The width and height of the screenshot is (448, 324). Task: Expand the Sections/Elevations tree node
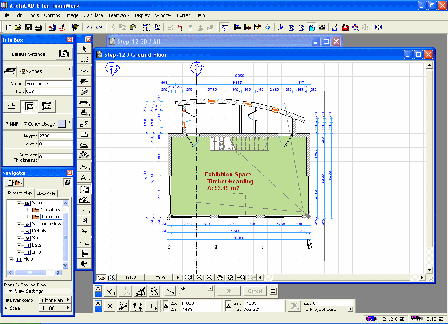click(x=19, y=224)
